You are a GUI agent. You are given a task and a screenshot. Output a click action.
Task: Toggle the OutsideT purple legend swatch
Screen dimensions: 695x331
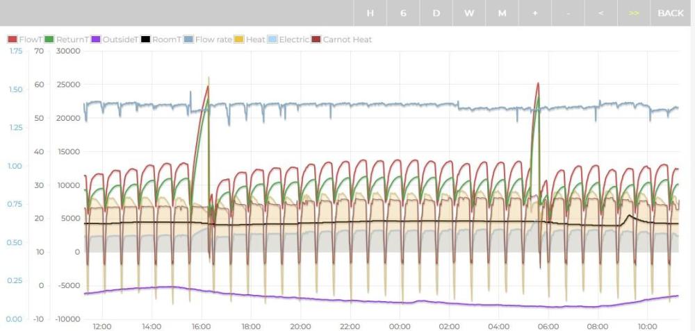[96, 40]
